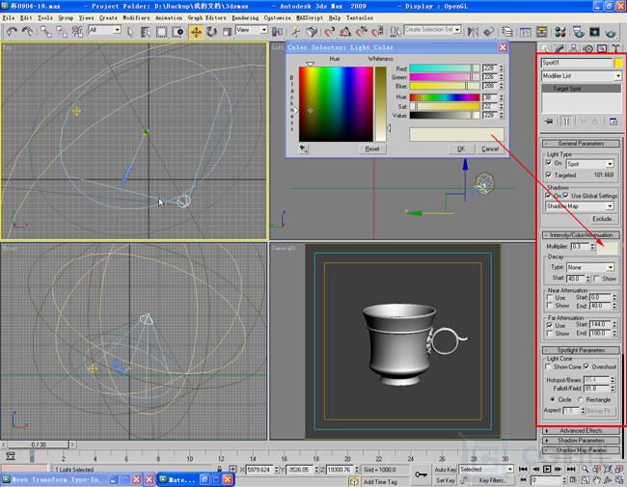
Task: Open the Shadow Map type dropdown
Action: [580, 206]
